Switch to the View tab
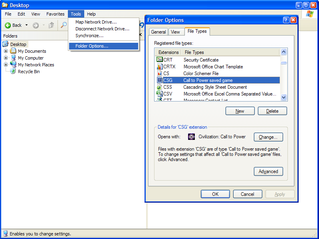Screen dimensions: 319x239 pos(175,32)
